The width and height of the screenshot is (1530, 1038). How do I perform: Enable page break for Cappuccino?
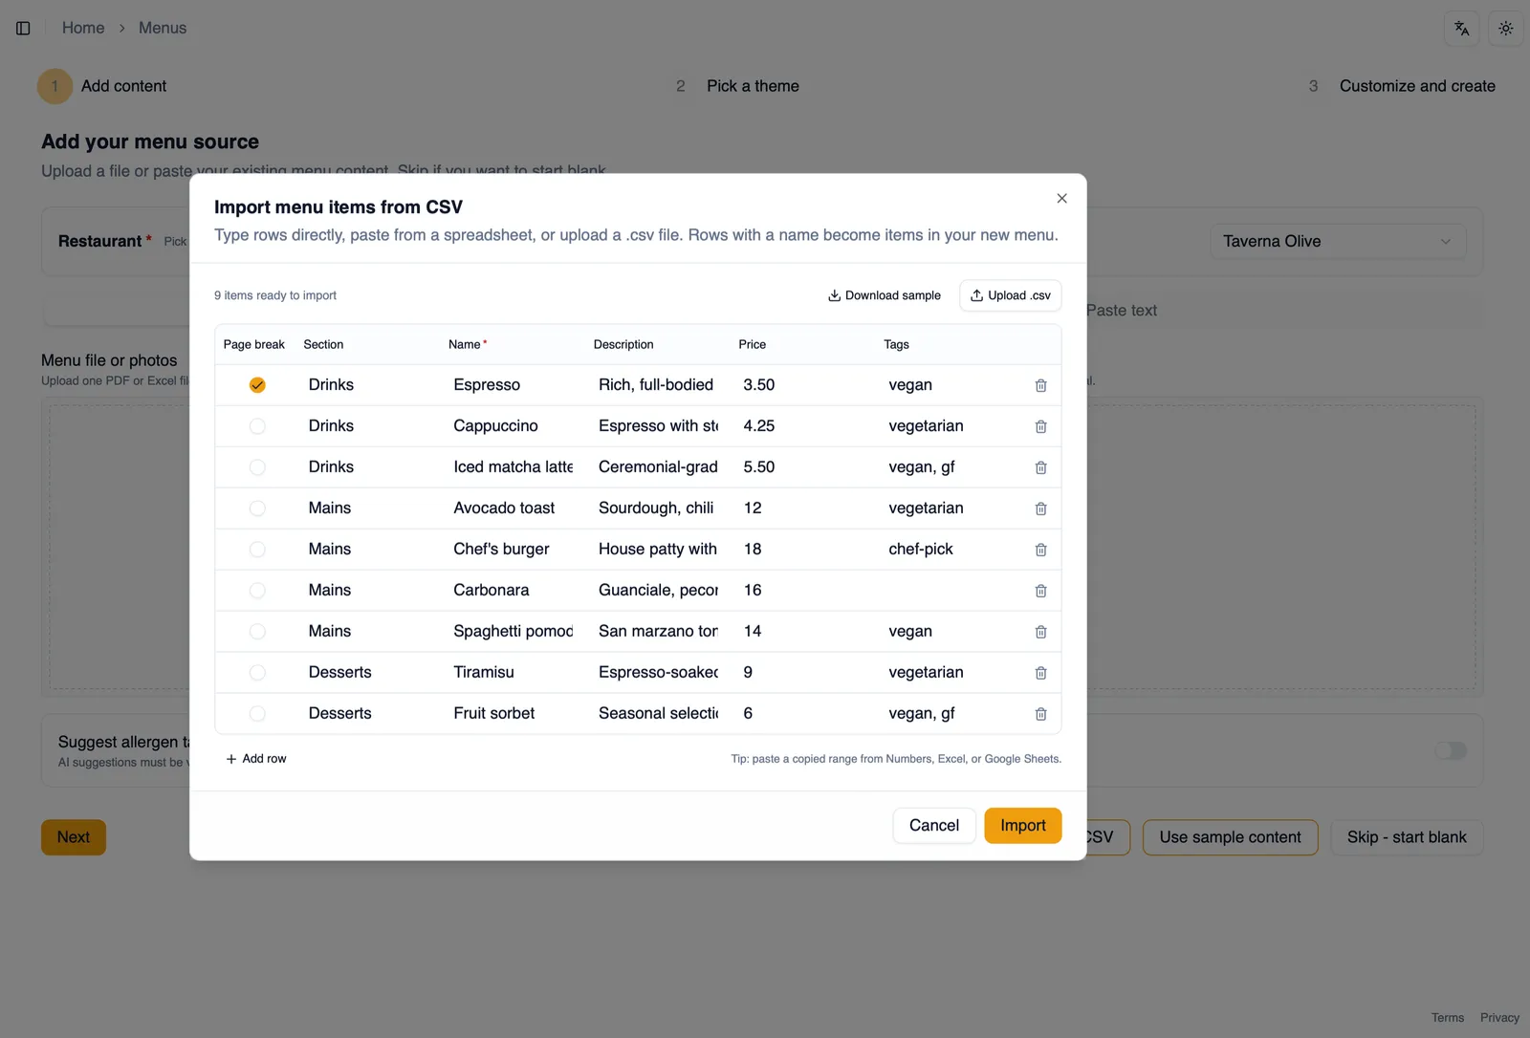(257, 426)
